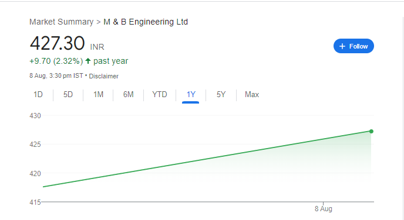The width and height of the screenshot is (404, 220).
Task: Select the 1M time range
Action: pyautogui.click(x=98, y=94)
